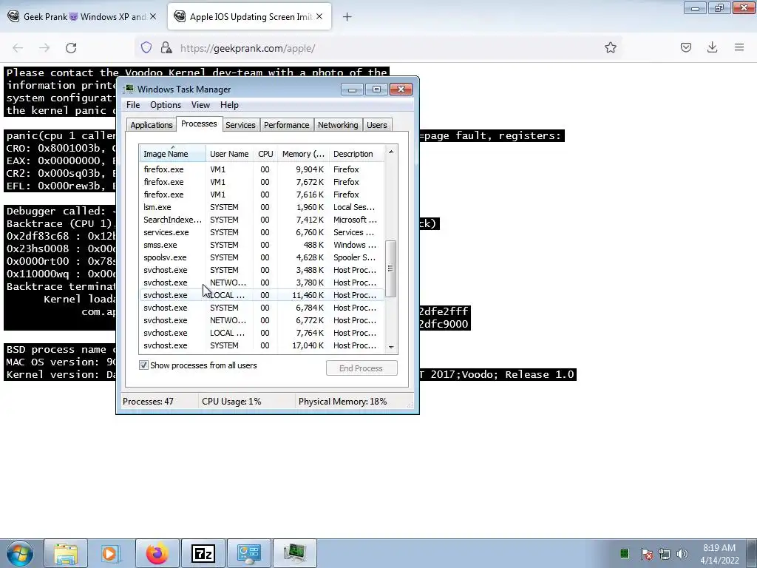Open the File menu in Task Manager
Screen dimensions: 757x568
[133, 105]
